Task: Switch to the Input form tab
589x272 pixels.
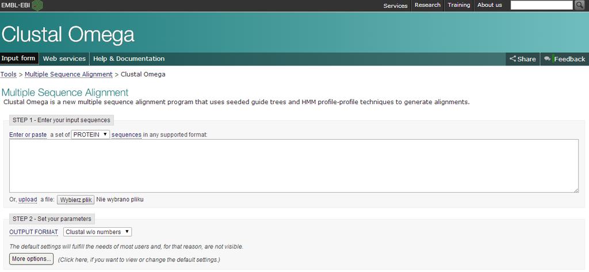Action: click(18, 59)
